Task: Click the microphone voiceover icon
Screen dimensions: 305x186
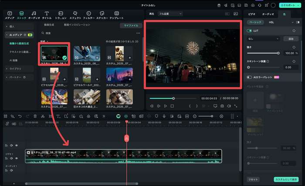Action: tap(164, 116)
